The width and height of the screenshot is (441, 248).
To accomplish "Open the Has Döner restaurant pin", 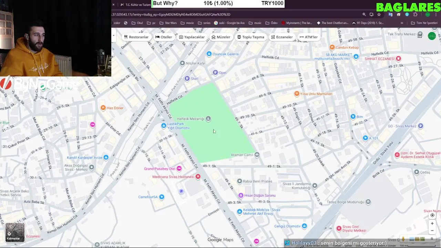I will (x=103, y=108).
